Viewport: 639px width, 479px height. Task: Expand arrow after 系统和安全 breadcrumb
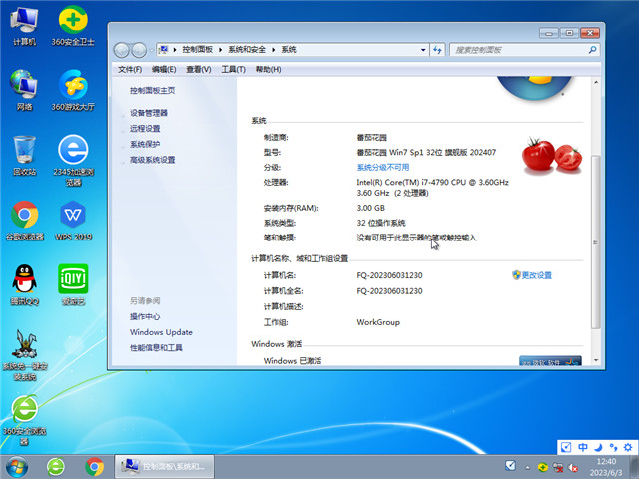click(273, 50)
